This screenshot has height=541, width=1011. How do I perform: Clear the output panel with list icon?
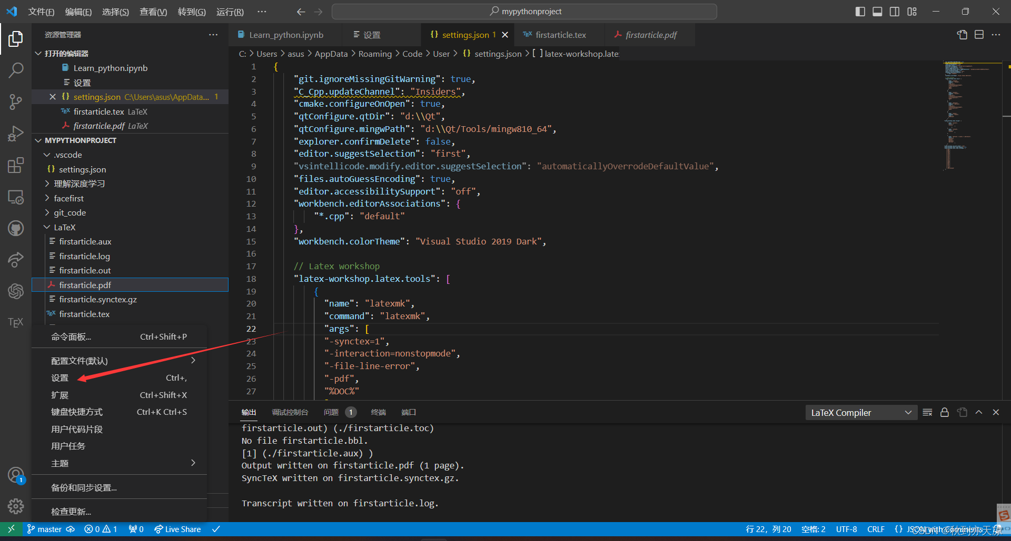[928, 412]
